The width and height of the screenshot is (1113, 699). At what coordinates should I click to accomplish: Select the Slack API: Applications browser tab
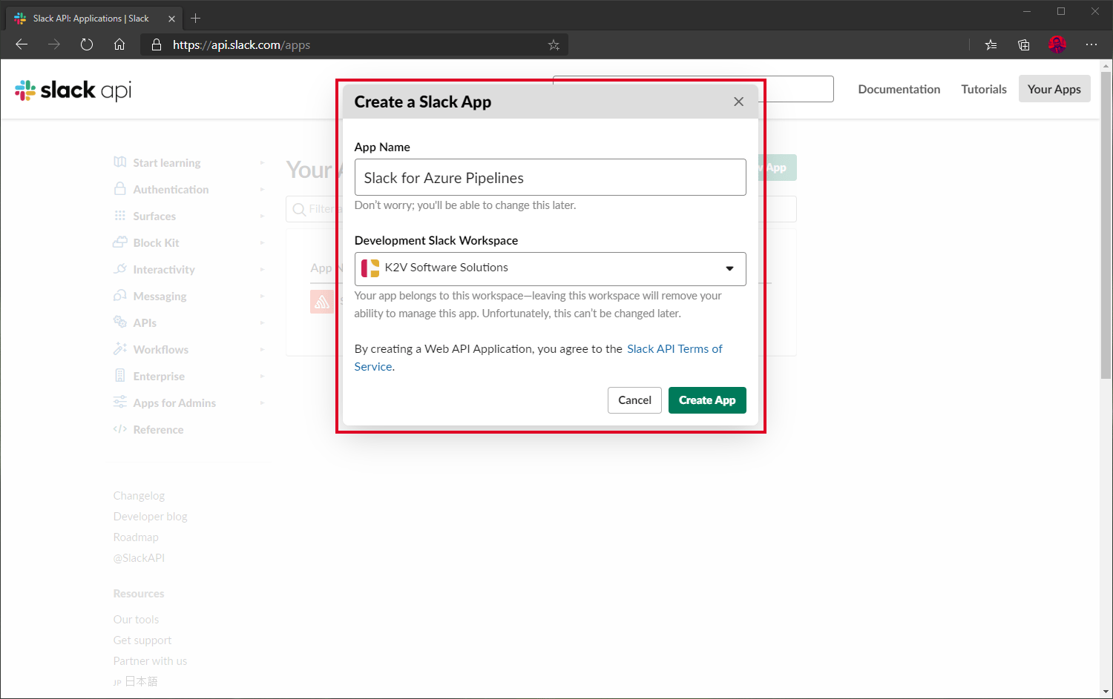tap(95, 19)
